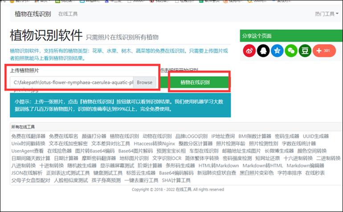343x212 pixels.
Task: Open the SHA计算工具 link
Action: (176, 180)
